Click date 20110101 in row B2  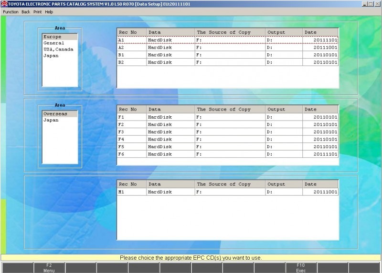coord(320,62)
